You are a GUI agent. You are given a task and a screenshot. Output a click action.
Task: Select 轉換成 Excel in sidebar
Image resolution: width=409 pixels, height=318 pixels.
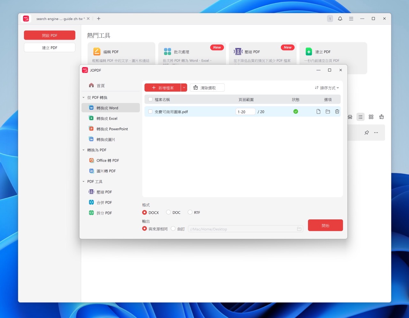pyautogui.click(x=107, y=118)
